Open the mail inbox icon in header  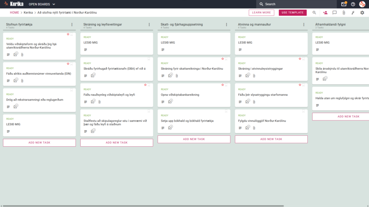[x=343, y=4]
